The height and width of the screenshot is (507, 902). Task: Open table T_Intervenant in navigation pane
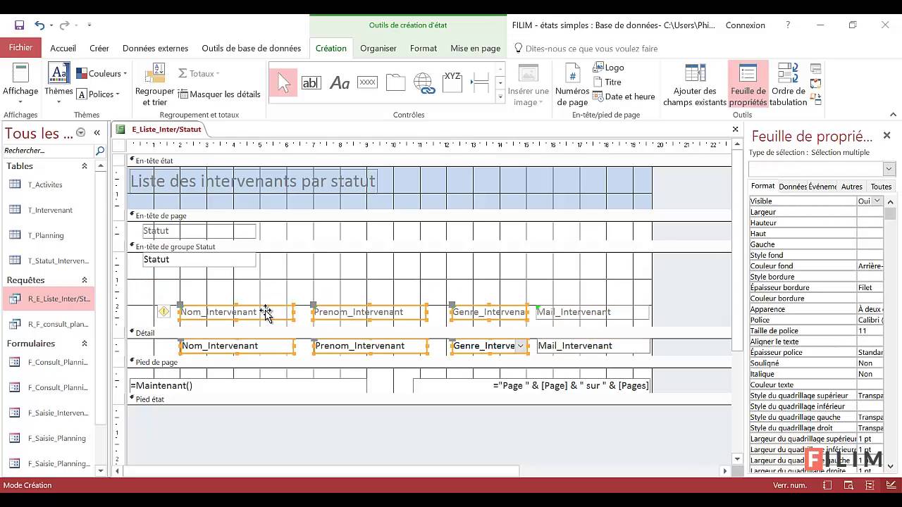point(50,210)
